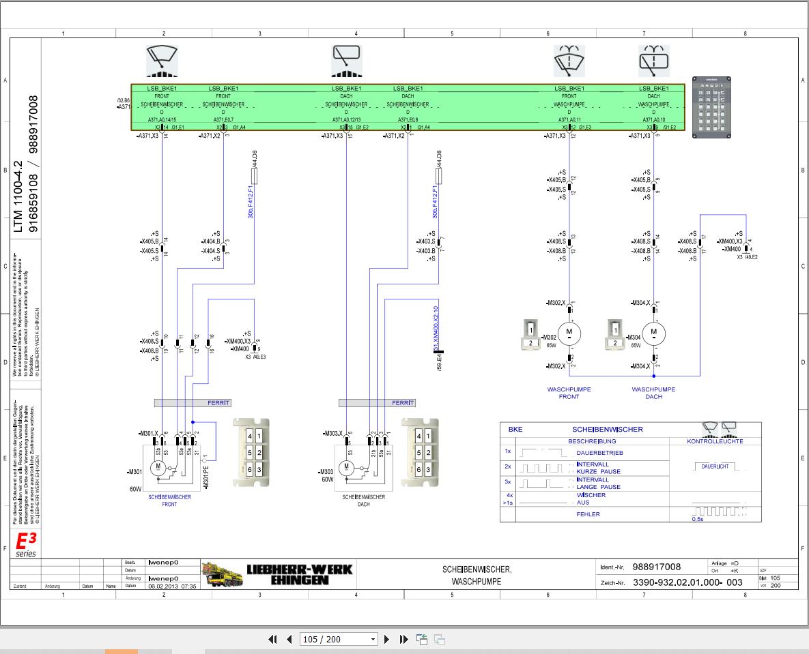This screenshot has width=809, height=654.
Task: Click the front windshield wiper symbol
Action: pyautogui.click(x=162, y=61)
